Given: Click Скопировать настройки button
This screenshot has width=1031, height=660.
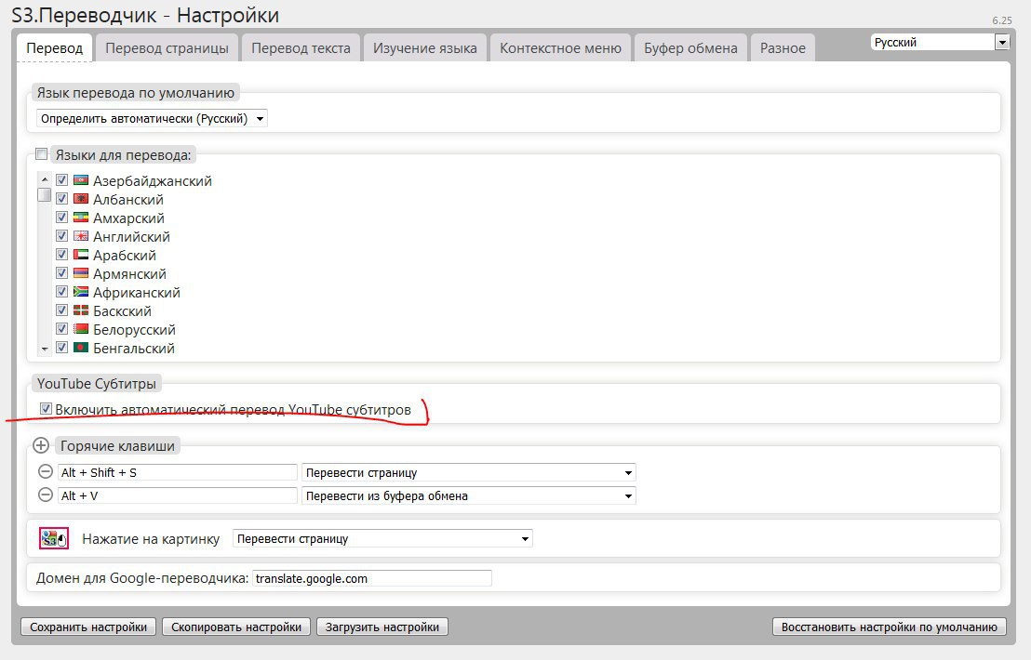Looking at the screenshot, I should pos(236,627).
